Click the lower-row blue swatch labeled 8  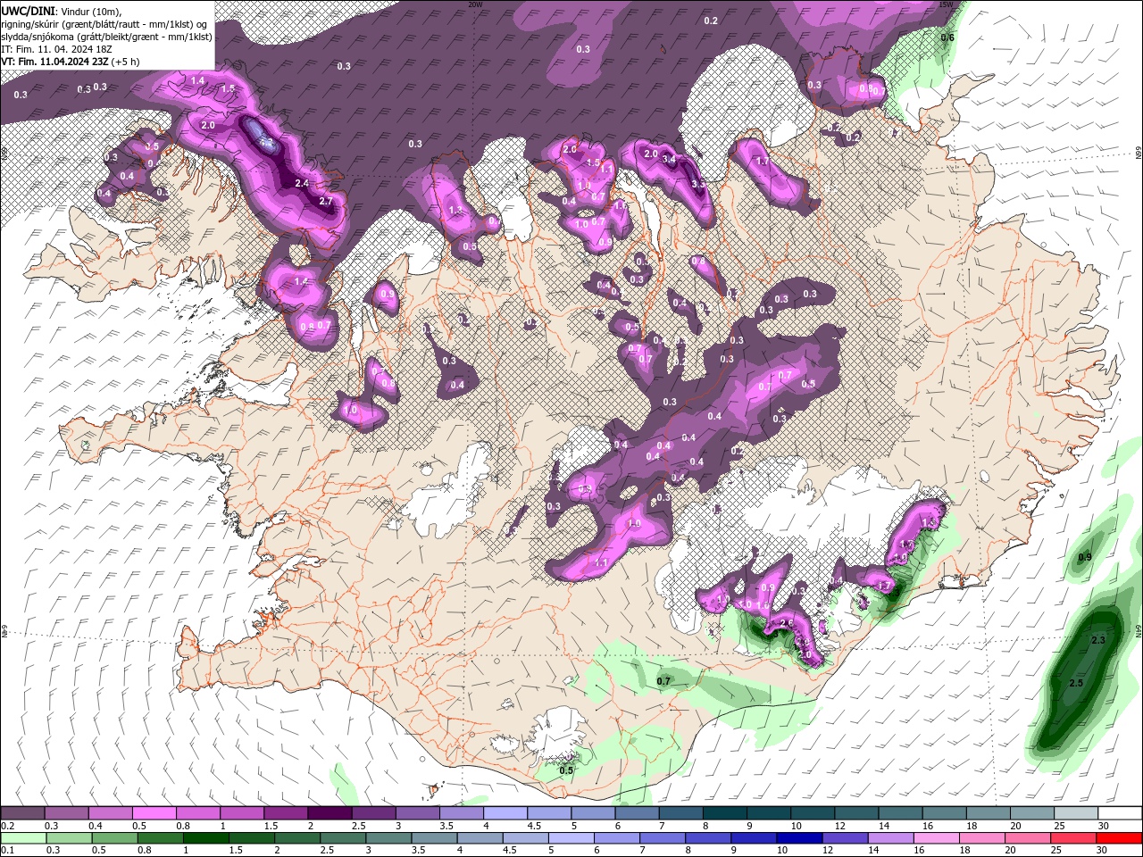coord(707,838)
